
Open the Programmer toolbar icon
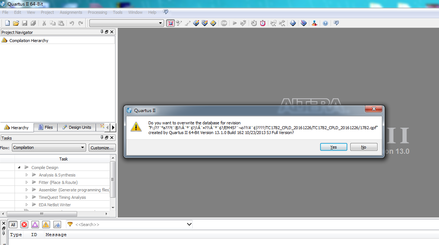pos(304,23)
